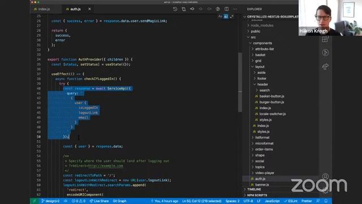
Task: Open notifications bell in status bar
Action: (326, 201)
